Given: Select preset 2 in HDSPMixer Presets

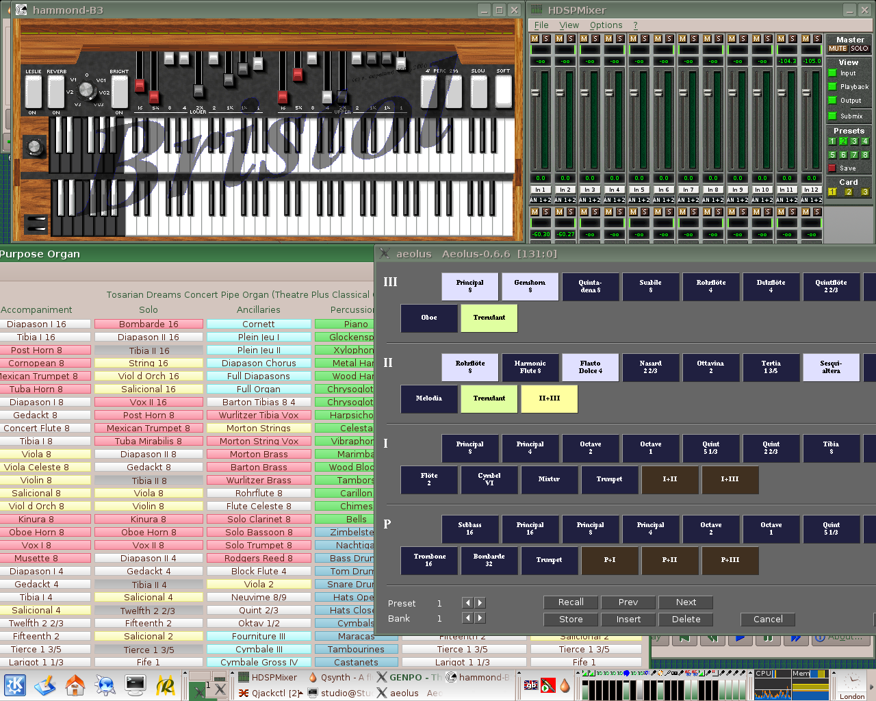Looking at the screenshot, I should 843,141.
